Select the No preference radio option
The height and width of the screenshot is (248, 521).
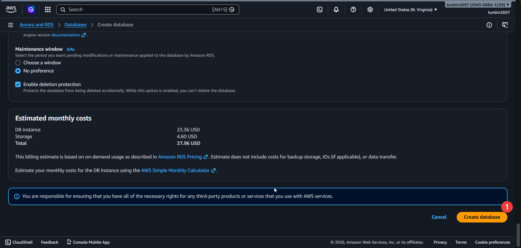[x=18, y=71]
